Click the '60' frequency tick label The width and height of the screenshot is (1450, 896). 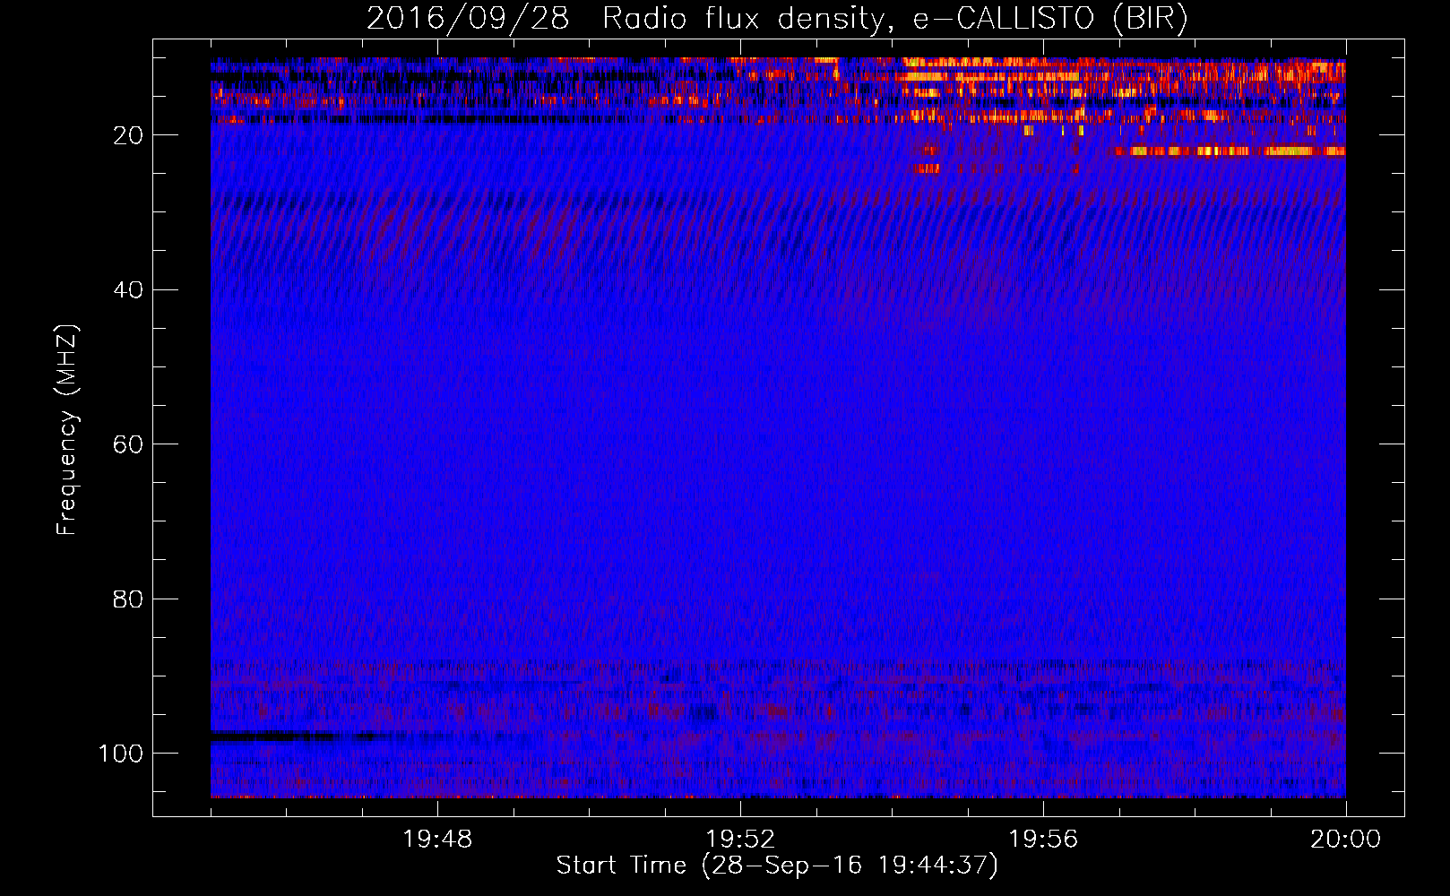128,444
